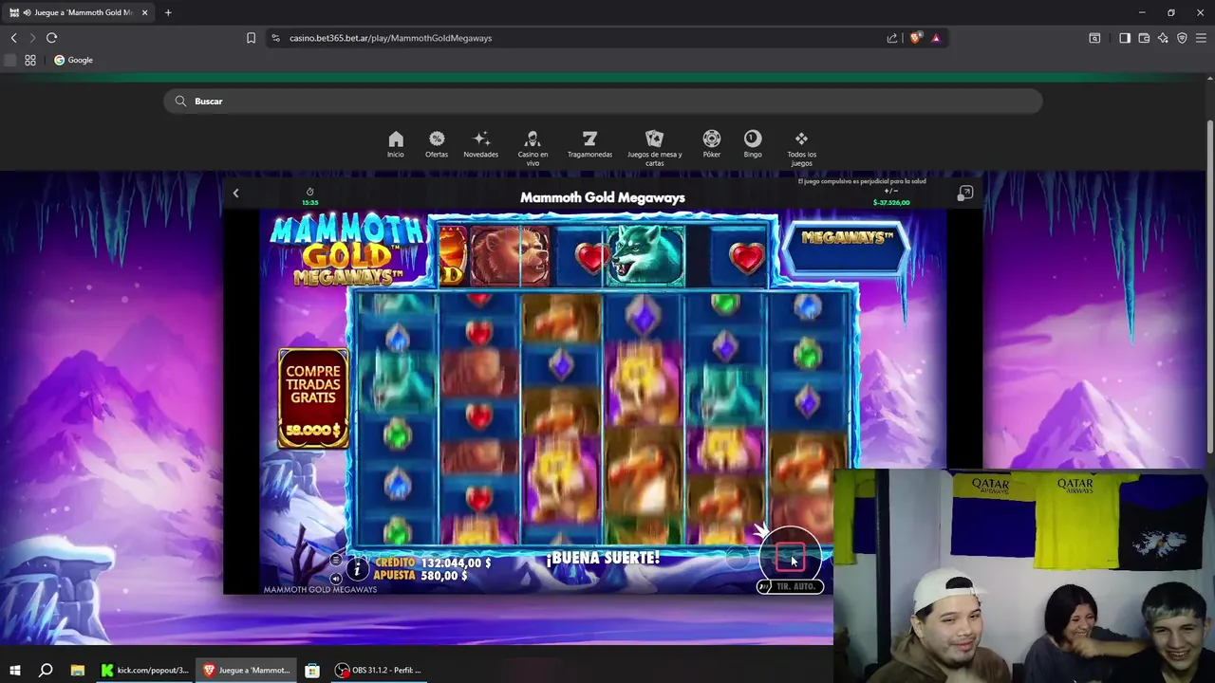Open Todos los juegos
This screenshot has height=683, width=1215.
(x=801, y=148)
